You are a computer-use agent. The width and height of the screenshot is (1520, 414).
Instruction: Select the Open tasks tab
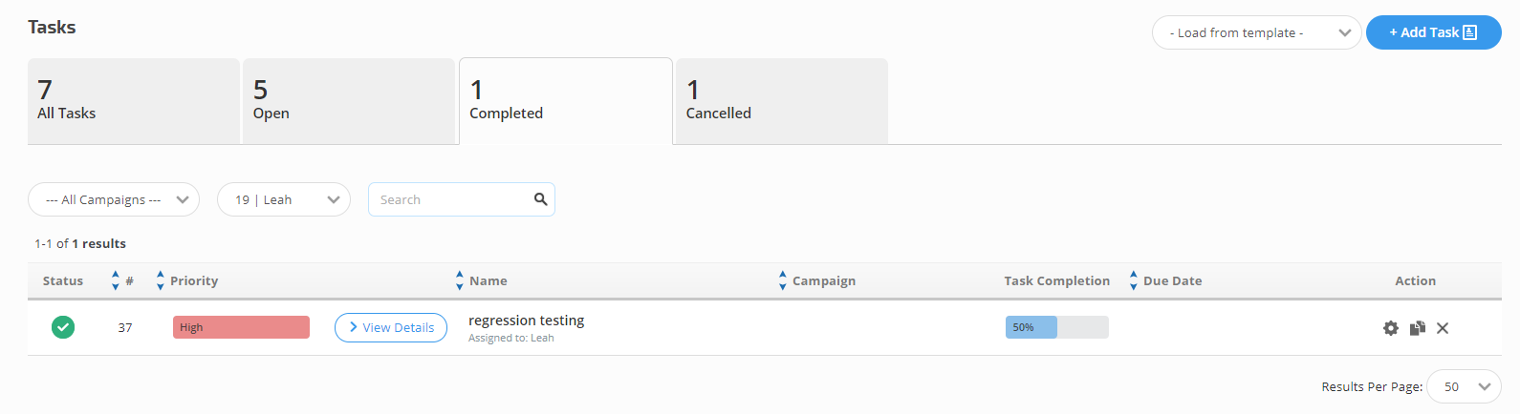[349, 101]
